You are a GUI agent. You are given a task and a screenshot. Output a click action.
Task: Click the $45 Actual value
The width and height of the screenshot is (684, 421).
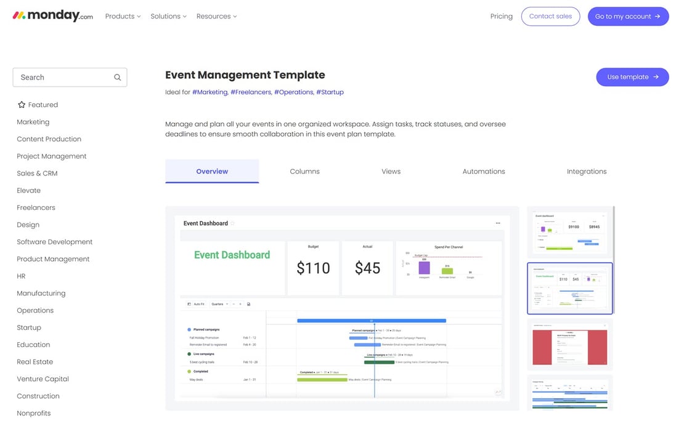pyautogui.click(x=367, y=268)
